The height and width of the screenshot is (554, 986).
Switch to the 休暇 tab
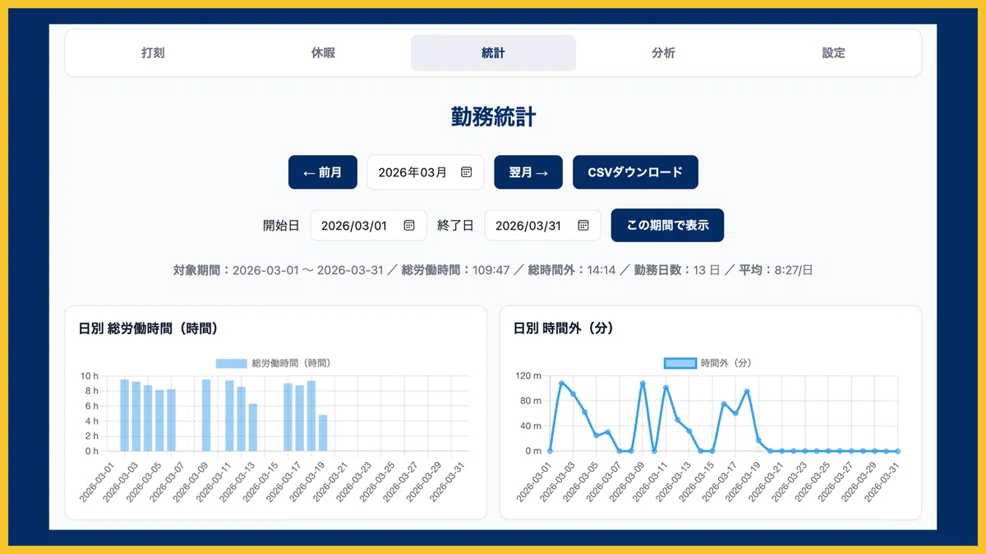pos(323,53)
